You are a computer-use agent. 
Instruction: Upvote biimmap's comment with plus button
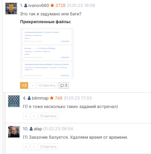[26, 116]
